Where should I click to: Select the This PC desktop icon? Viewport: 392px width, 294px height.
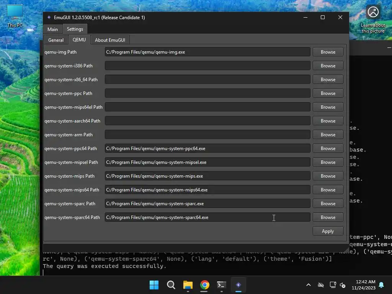coord(15,16)
